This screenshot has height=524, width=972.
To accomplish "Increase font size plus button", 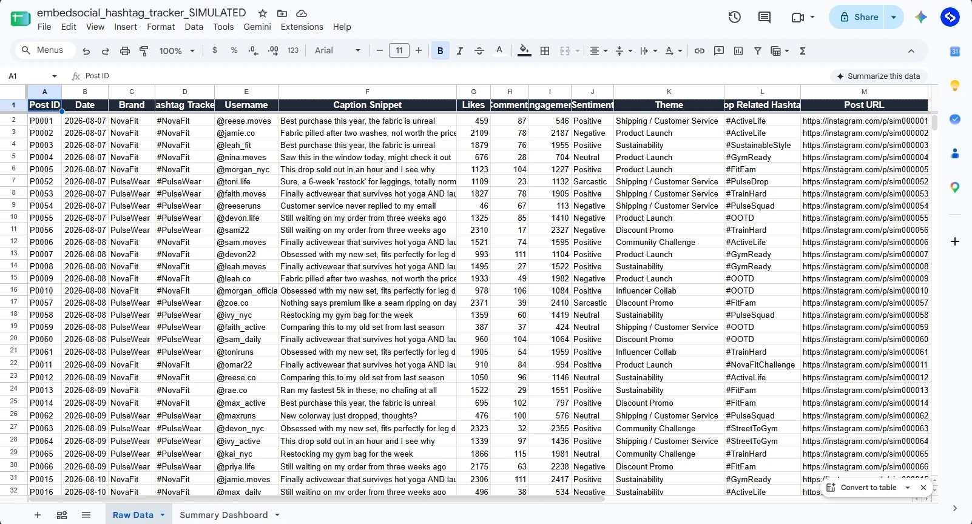I will pos(419,51).
